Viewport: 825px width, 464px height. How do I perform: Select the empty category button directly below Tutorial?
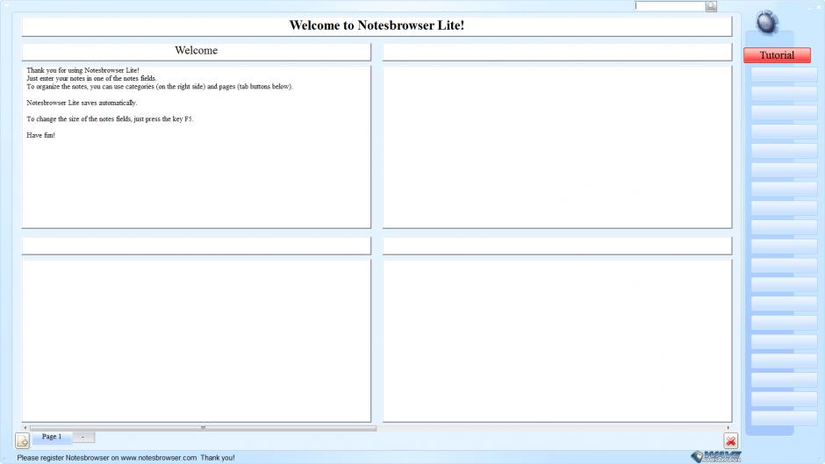(784, 75)
